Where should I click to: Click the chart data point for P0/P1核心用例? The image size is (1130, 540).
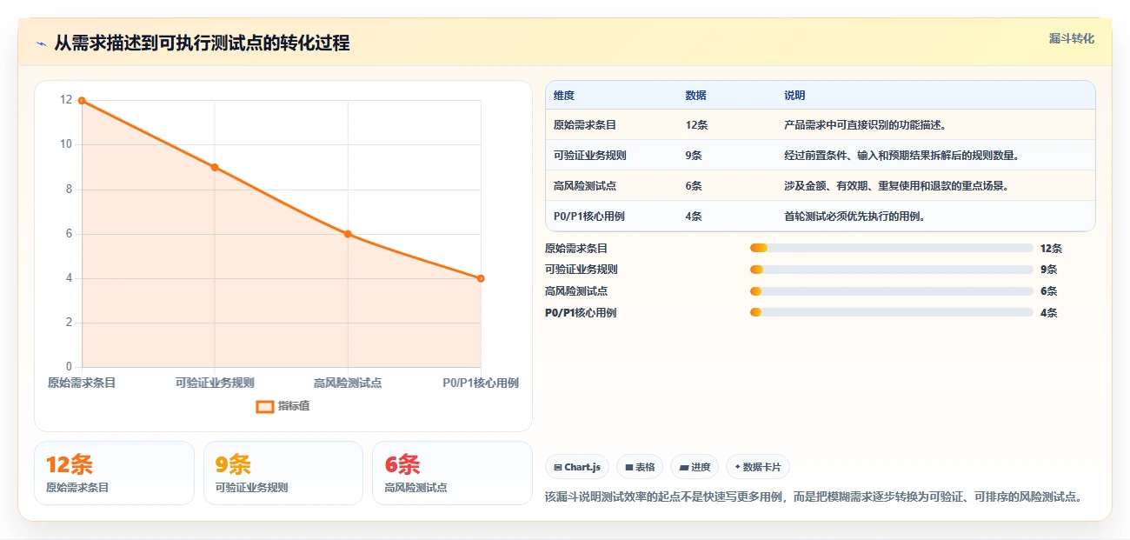coord(481,278)
